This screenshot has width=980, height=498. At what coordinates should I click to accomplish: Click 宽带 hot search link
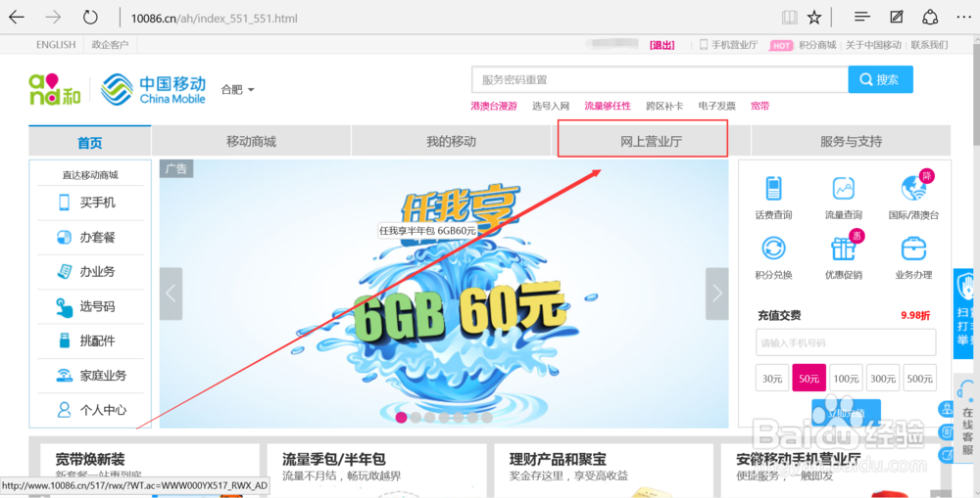(x=760, y=106)
